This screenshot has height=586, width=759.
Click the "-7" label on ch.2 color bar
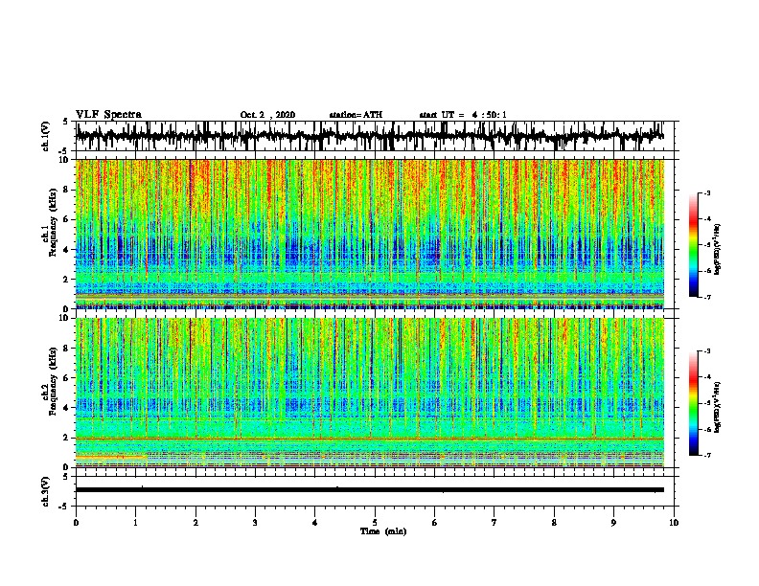706,455
